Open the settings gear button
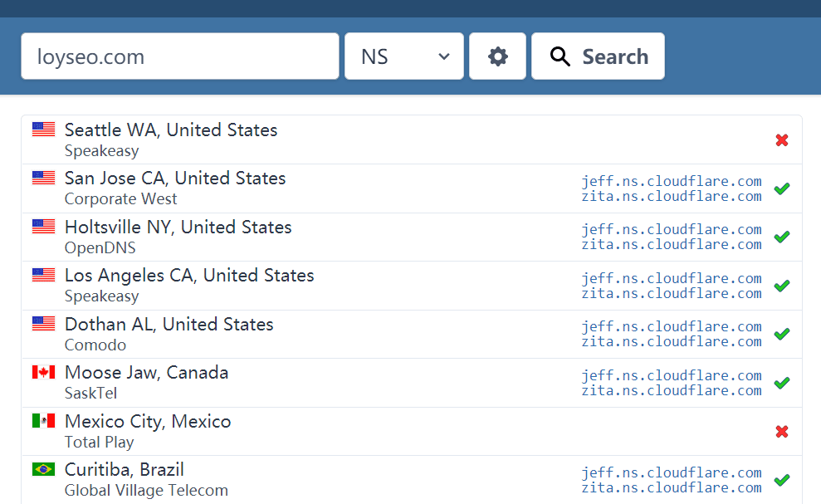This screenshot has width=821, height=504. [497, 56]
